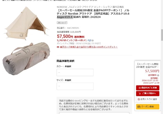
Task: Click the page vertical scrollbar thumb
Action: coord(162,35)
